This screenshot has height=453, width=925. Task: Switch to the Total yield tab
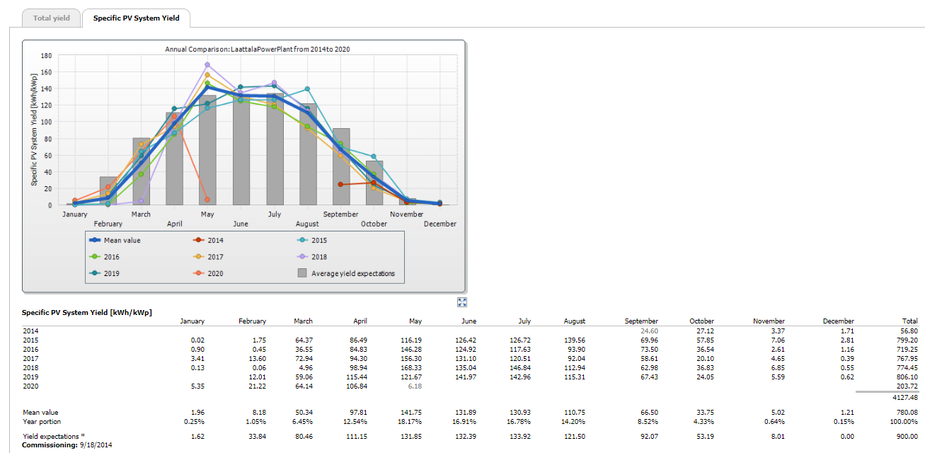click(x=52, y=18)
